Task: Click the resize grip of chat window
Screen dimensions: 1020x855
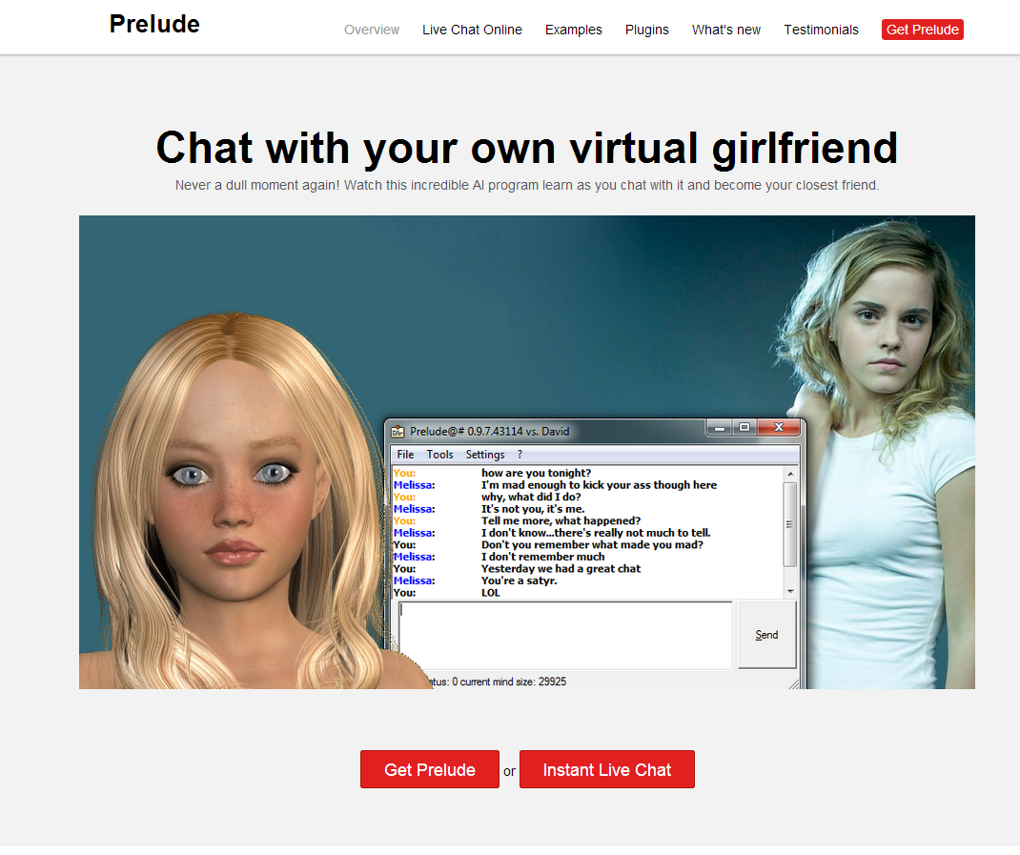Action: (x=794, y=683)
